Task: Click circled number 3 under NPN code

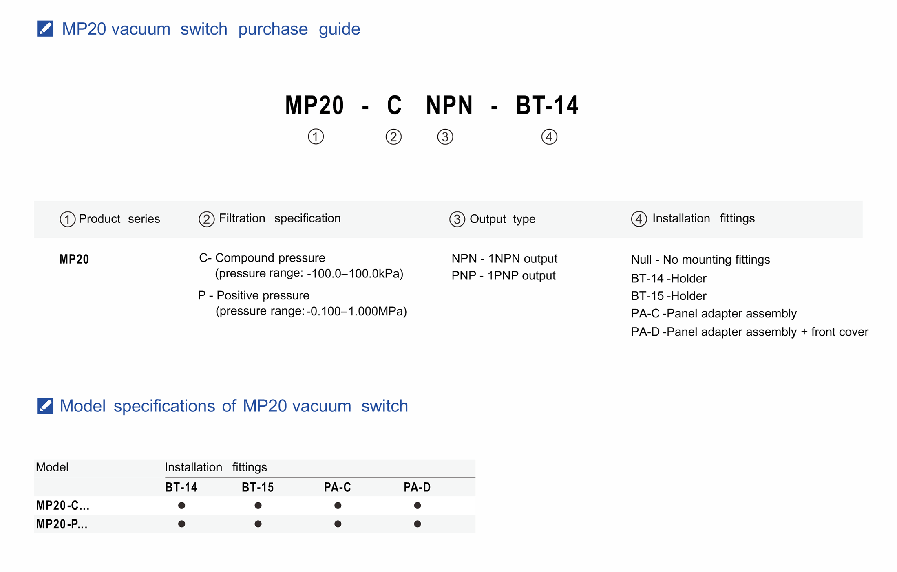Action: coord(445,136)
